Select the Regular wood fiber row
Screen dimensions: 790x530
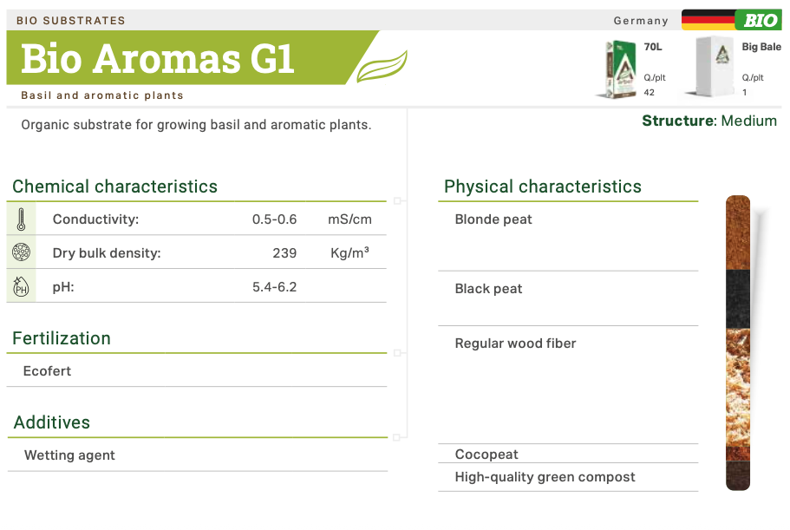point(515,344)
